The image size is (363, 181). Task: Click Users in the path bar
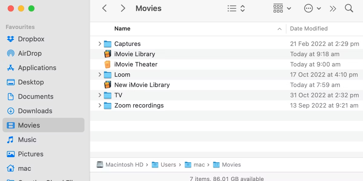point(164,165)
